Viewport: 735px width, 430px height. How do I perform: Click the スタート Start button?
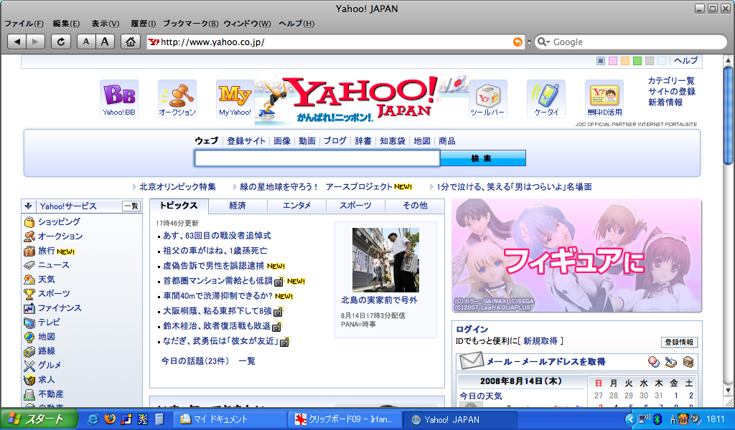[x=39, y=419]
